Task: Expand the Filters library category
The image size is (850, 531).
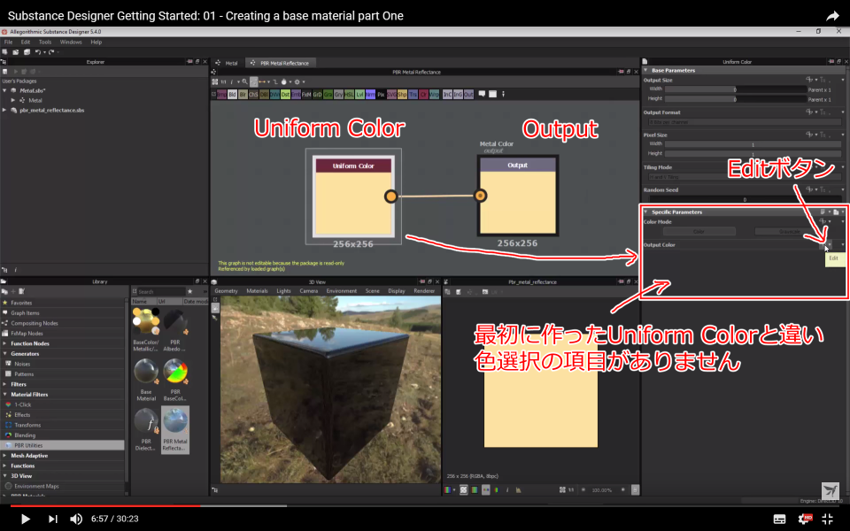Action: click(x=5, y=384)
